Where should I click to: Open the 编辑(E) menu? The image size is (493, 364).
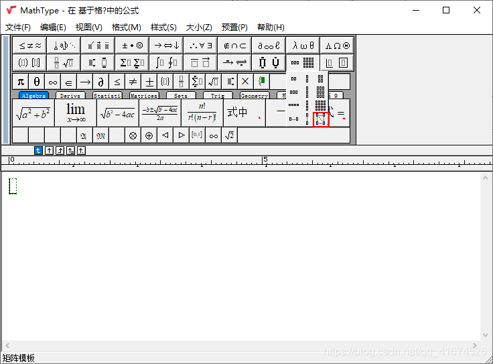pos(53,27)
